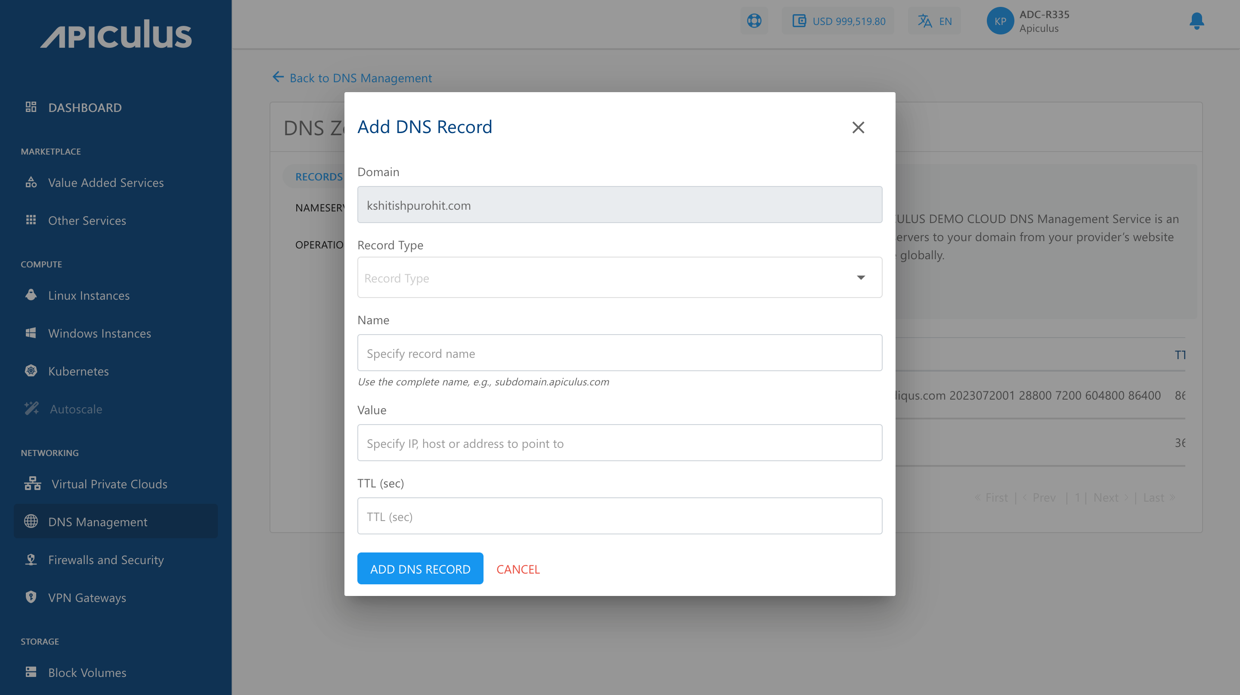Viewport: 1240px width, 695px height.
Task: Click the Record Type dropdown arrow
Action: [861, 278]
